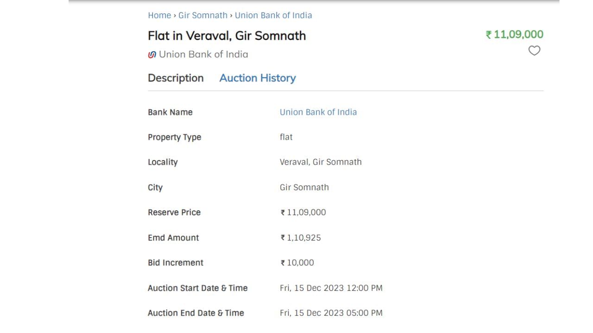Viewport: 593px width, 333px height.
Task: Go to Home in the breadcrumb
Action: tap(159, 15)
